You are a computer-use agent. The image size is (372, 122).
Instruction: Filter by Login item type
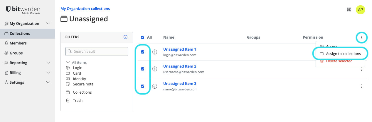pos(78,68)
